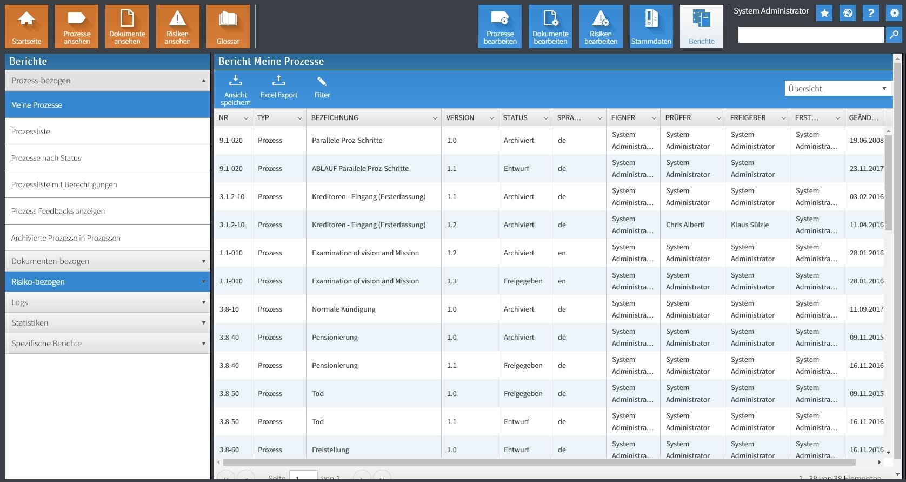Image resolution: width=906 pixels, height=482 pixels.
Task: Expand the Statistiken section
Action: click(x=108, y=323)
